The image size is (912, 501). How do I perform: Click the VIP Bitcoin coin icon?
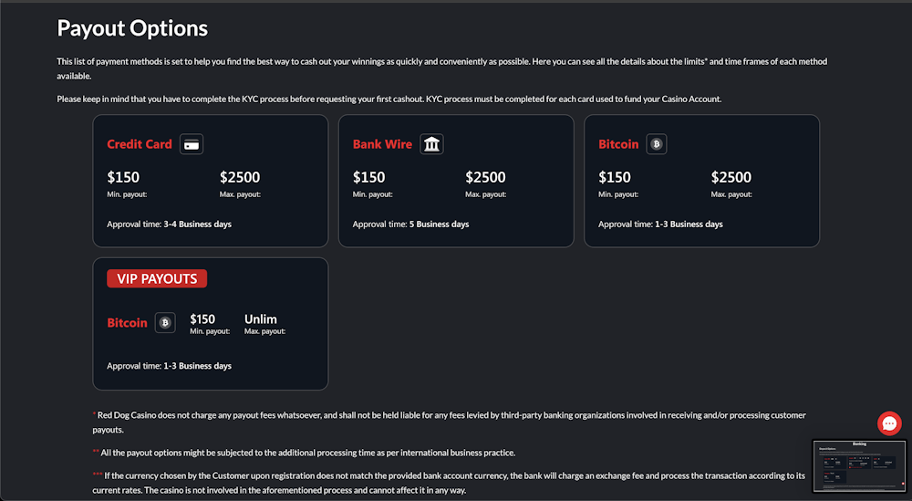coord(165,322)
